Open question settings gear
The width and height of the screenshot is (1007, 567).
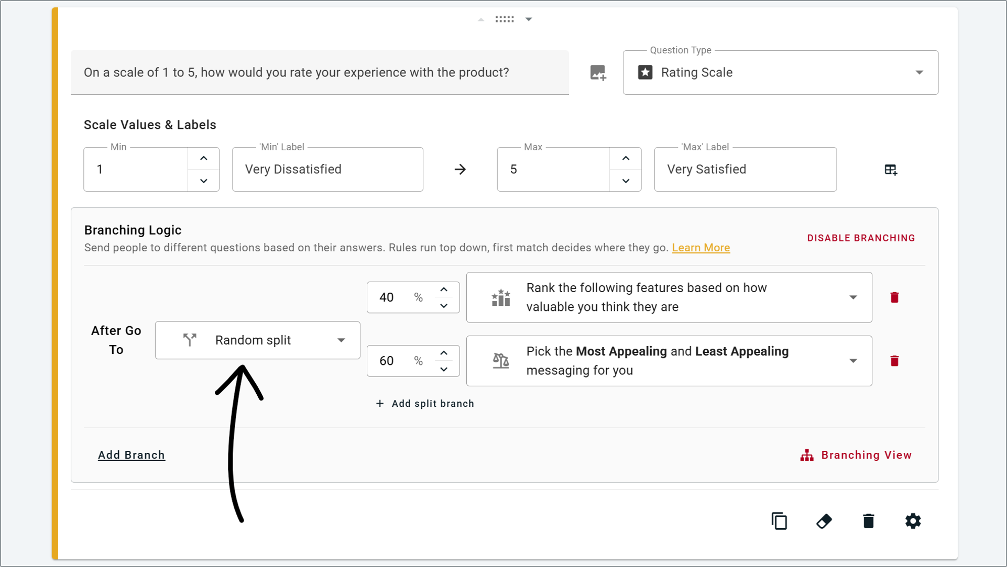(913, 521)
